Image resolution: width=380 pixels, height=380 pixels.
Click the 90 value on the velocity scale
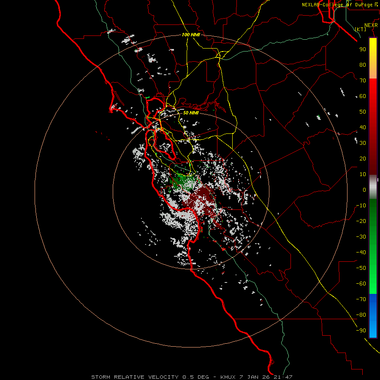363,49
